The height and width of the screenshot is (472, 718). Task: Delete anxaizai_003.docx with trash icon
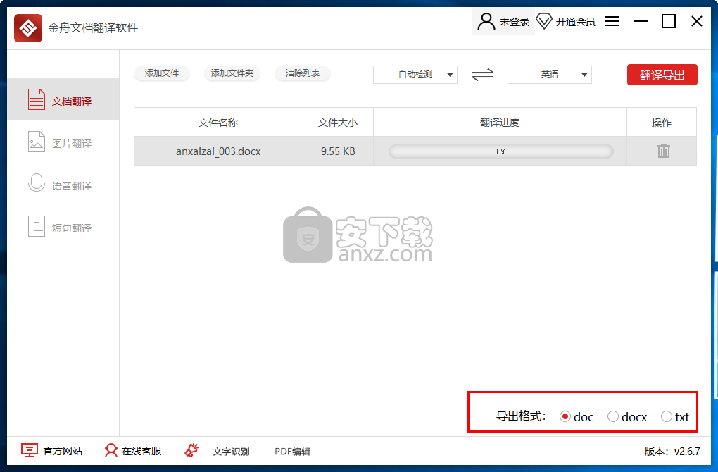click(x=664, y=151)
